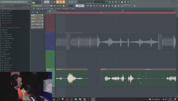
Task: Click the red track header color strip
Action: pos(50,23)
